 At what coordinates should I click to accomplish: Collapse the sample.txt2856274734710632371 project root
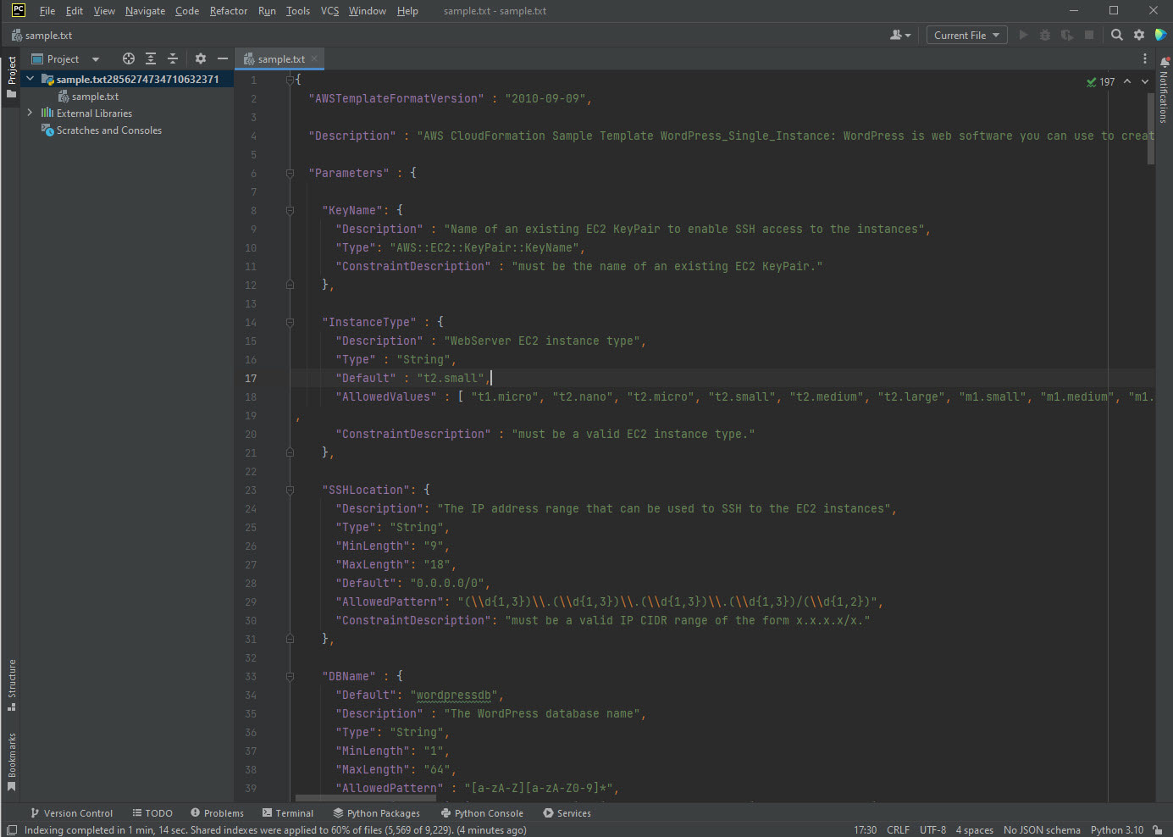tap(30, 79)
